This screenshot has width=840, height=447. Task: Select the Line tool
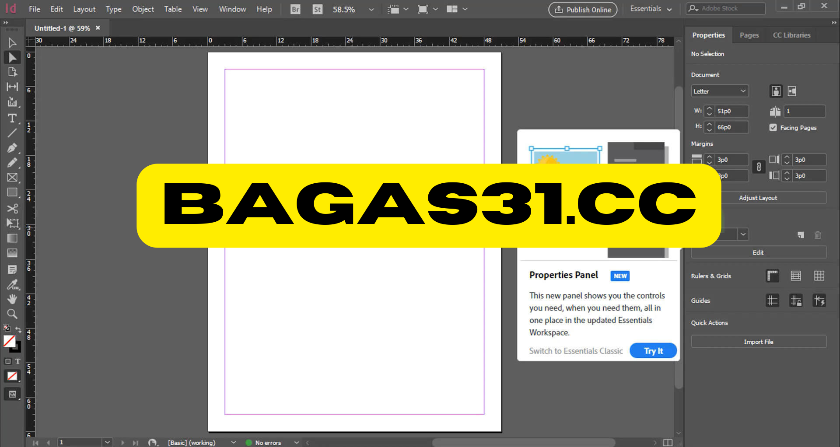pos(12,133)
